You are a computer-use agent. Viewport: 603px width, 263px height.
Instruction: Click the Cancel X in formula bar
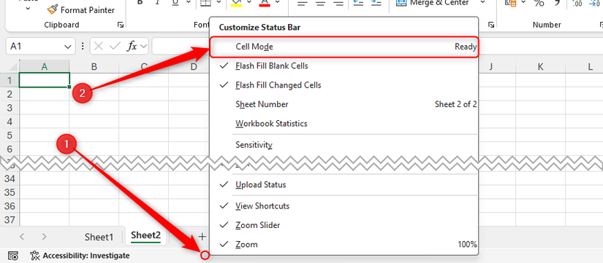[99, 47]
